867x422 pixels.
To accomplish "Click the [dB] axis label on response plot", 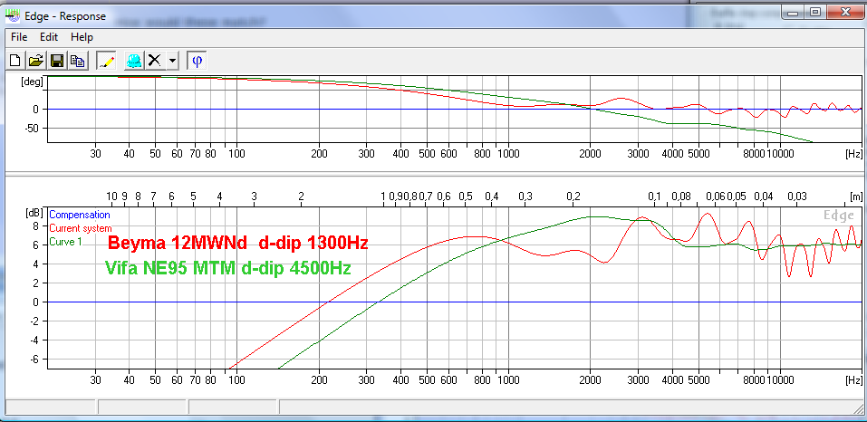I will [34, 212].
